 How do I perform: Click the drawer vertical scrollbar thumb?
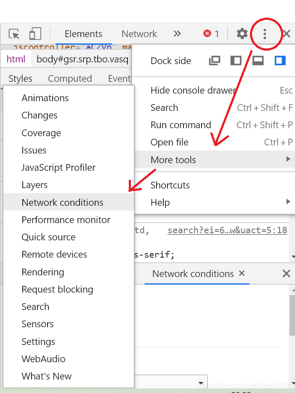point(292,315)
